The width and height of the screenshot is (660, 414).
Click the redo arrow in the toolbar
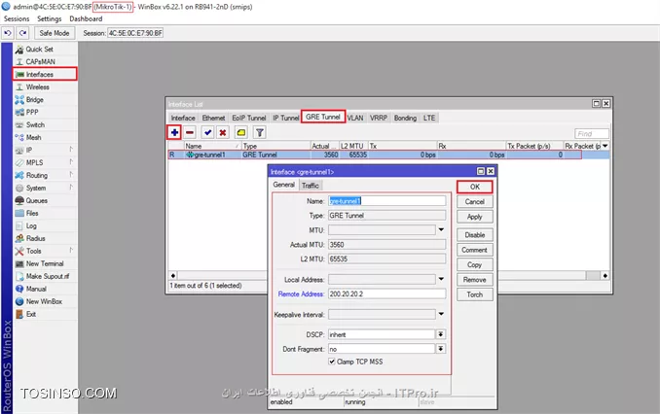[x=22, y=33]
